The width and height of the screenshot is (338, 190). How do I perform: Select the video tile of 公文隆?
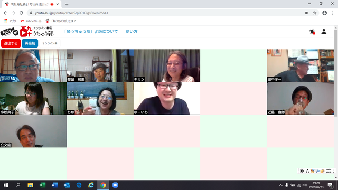[33, 131]
